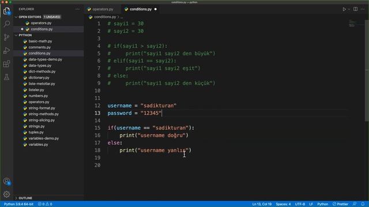Open conditions.py under Open Editors

click(x=42, y=29)
